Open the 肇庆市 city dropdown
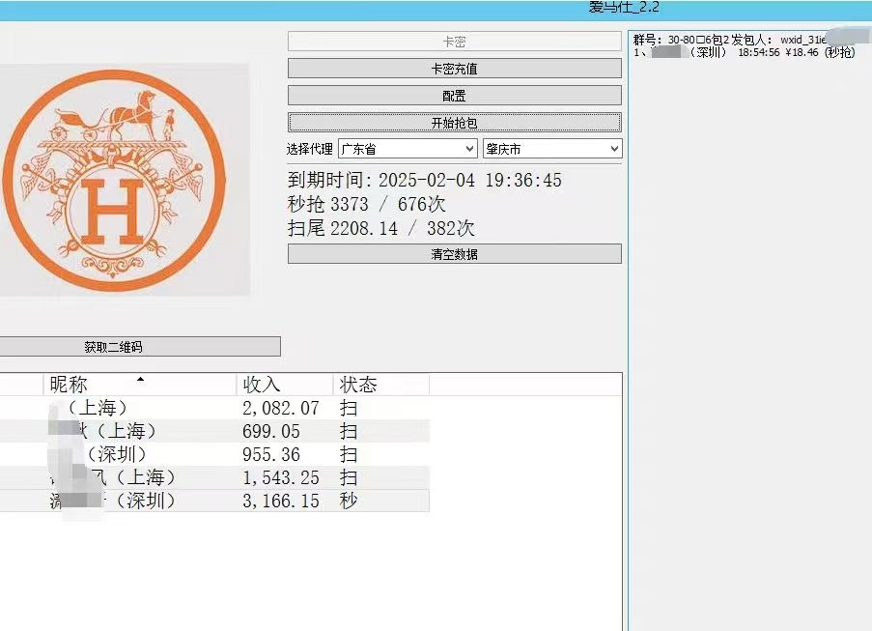The width and height of the screenshot is (872, 631). 551,149
